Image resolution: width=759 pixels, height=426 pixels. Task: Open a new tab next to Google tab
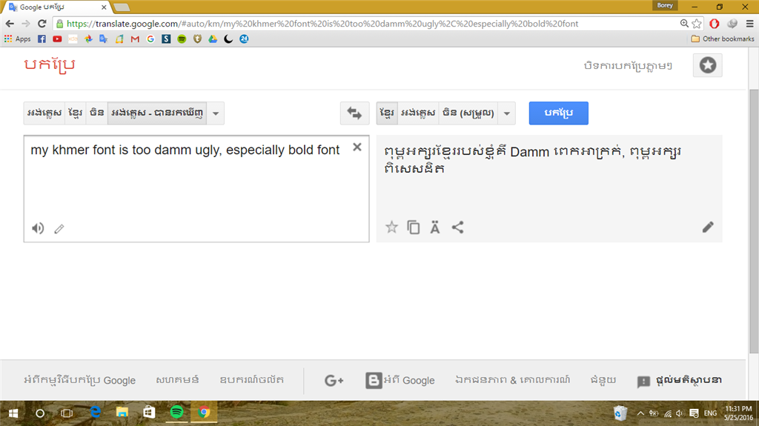coord(122,7)
